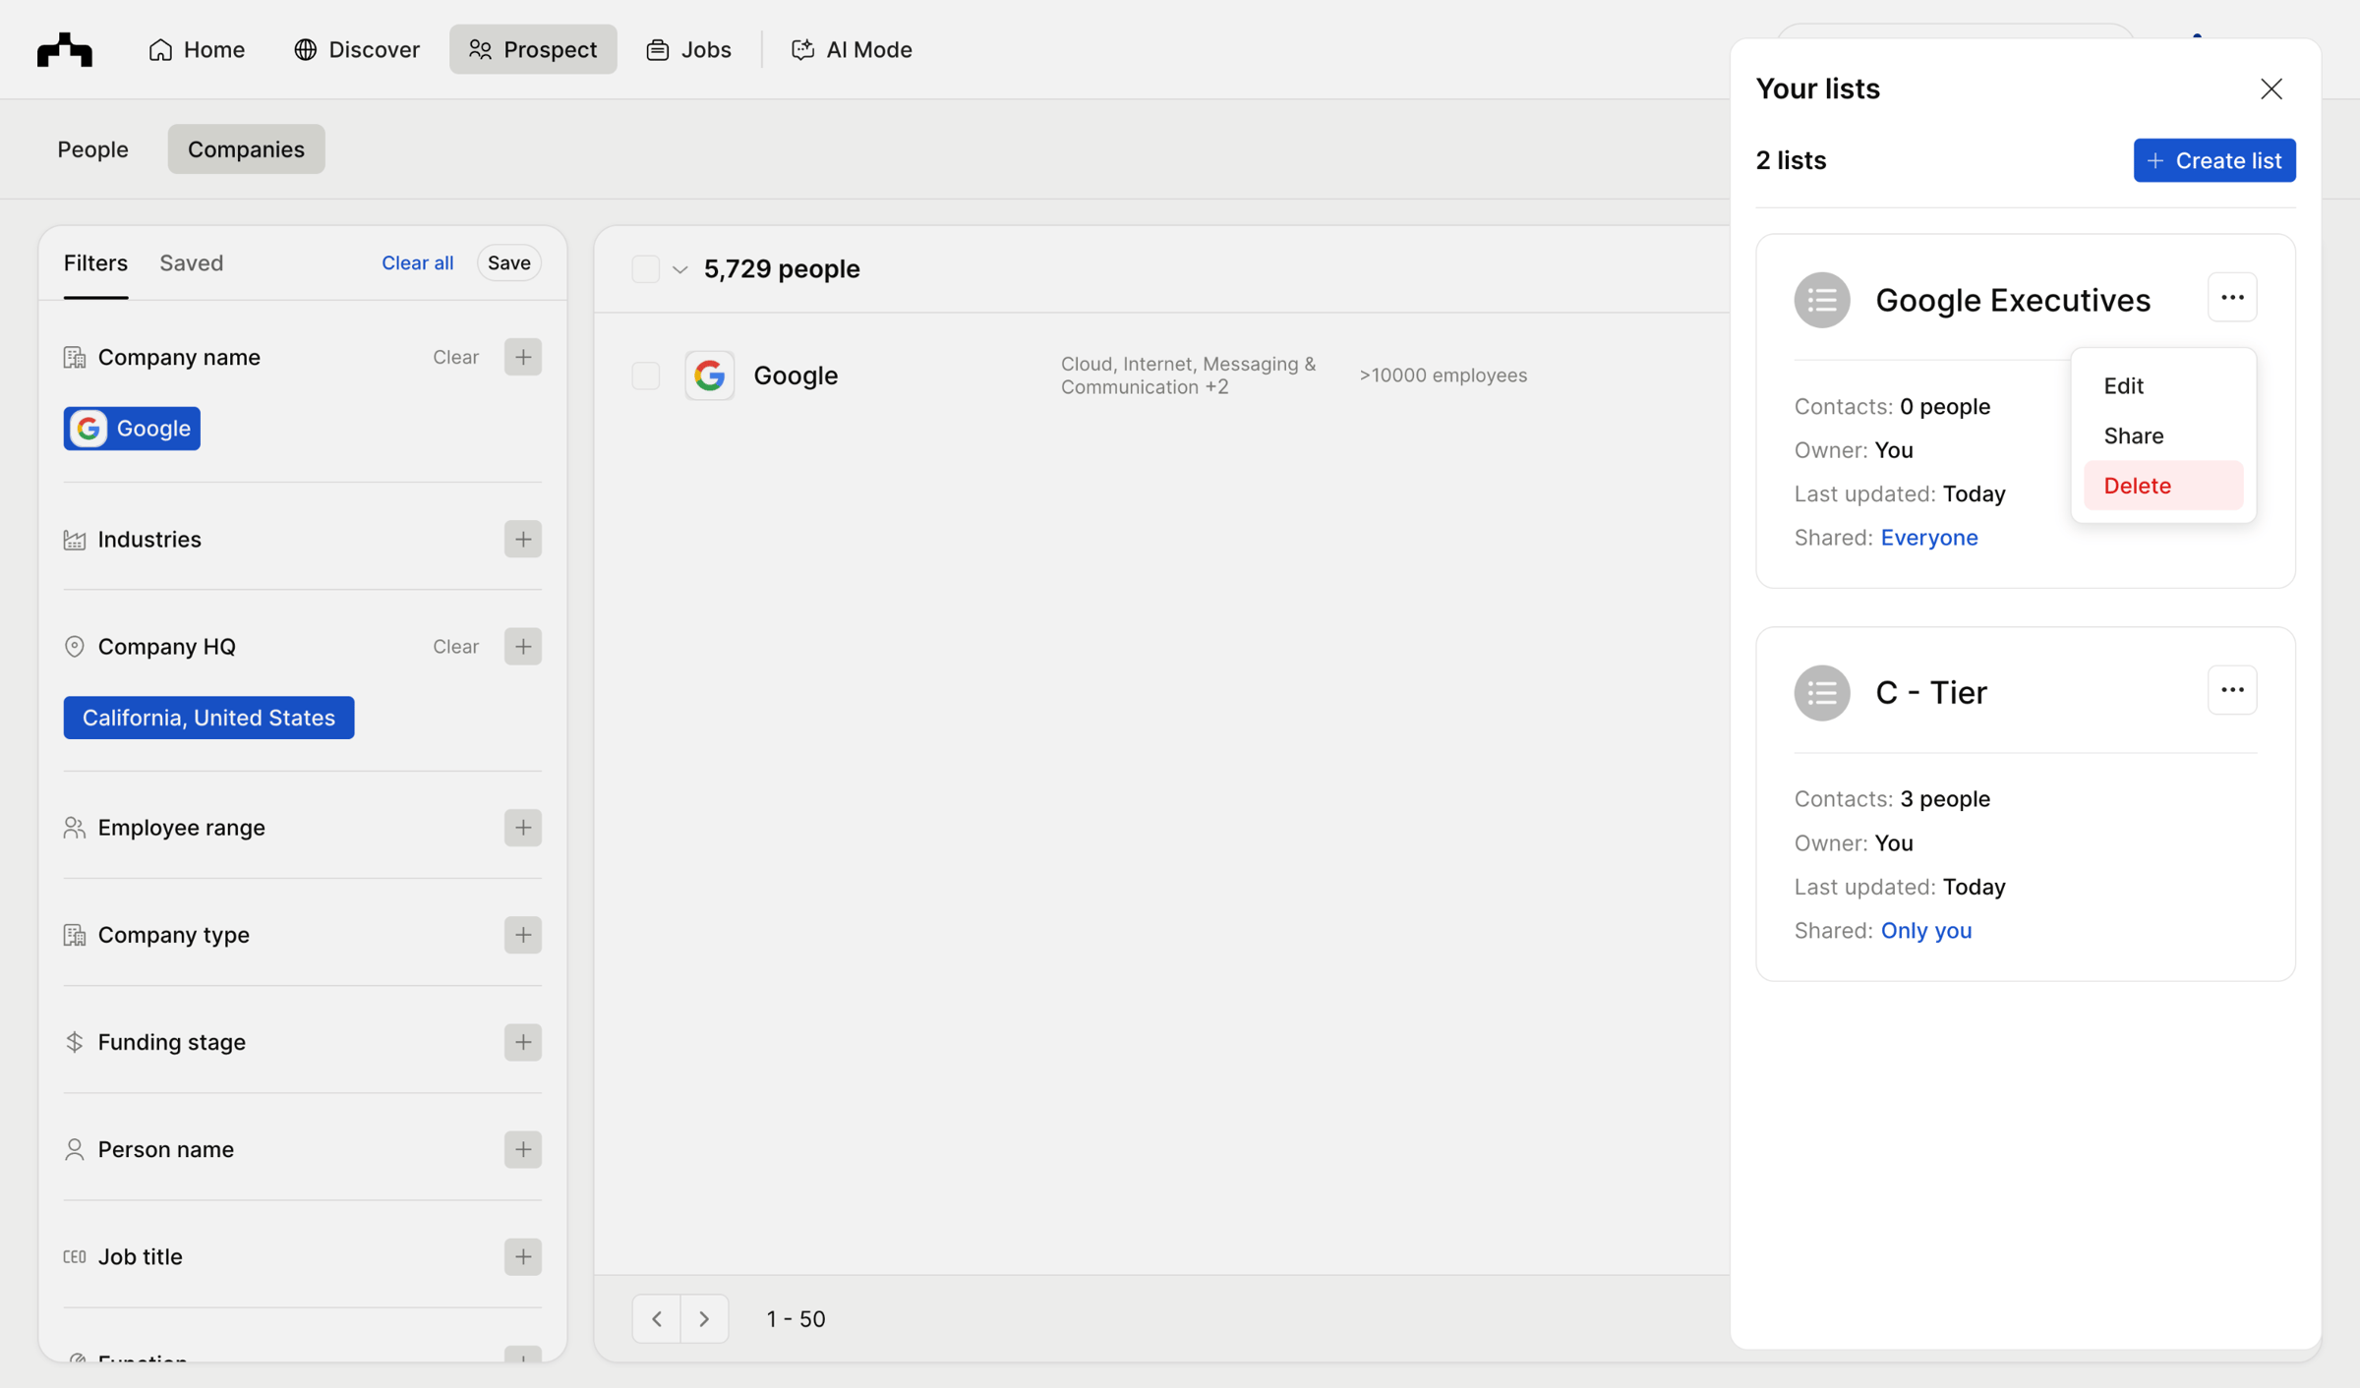This screenshot has width=2360, height=1388.
Task: Navigate to Jobs
Action: click(688, 49)
